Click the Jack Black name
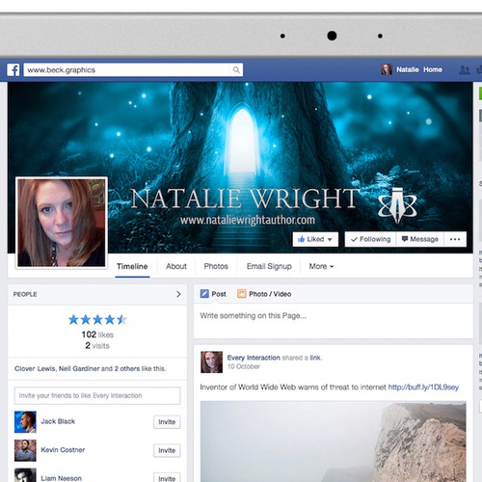This screenshot has height=482, width=482. 58,421
